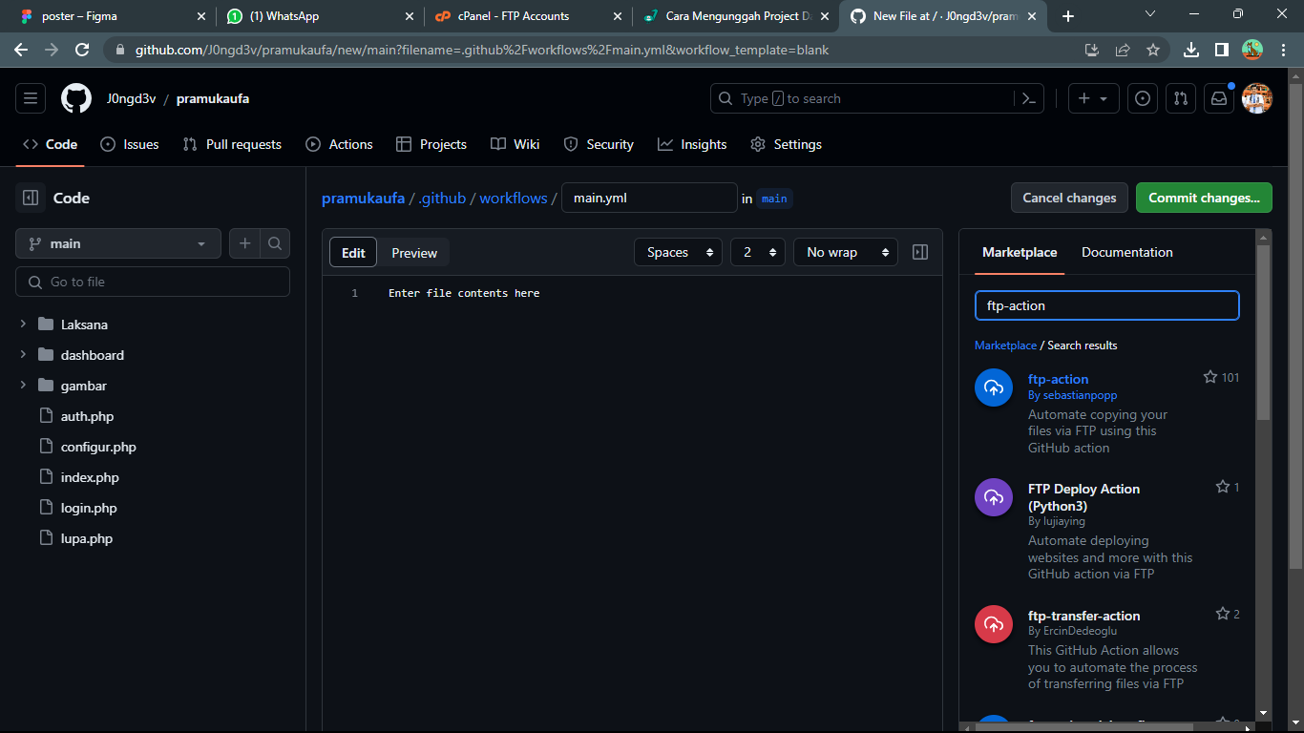
Task: Open the Issues repository tab
Action: [130, 144]
